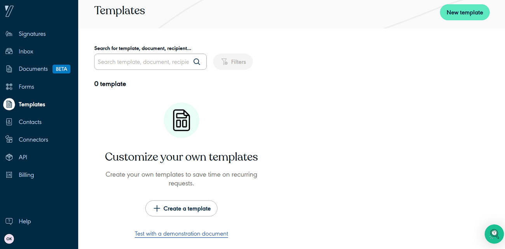This screenshot has height=249, width=505.
Task: Go to the Billing page
Action: click(x=26, y=175)
